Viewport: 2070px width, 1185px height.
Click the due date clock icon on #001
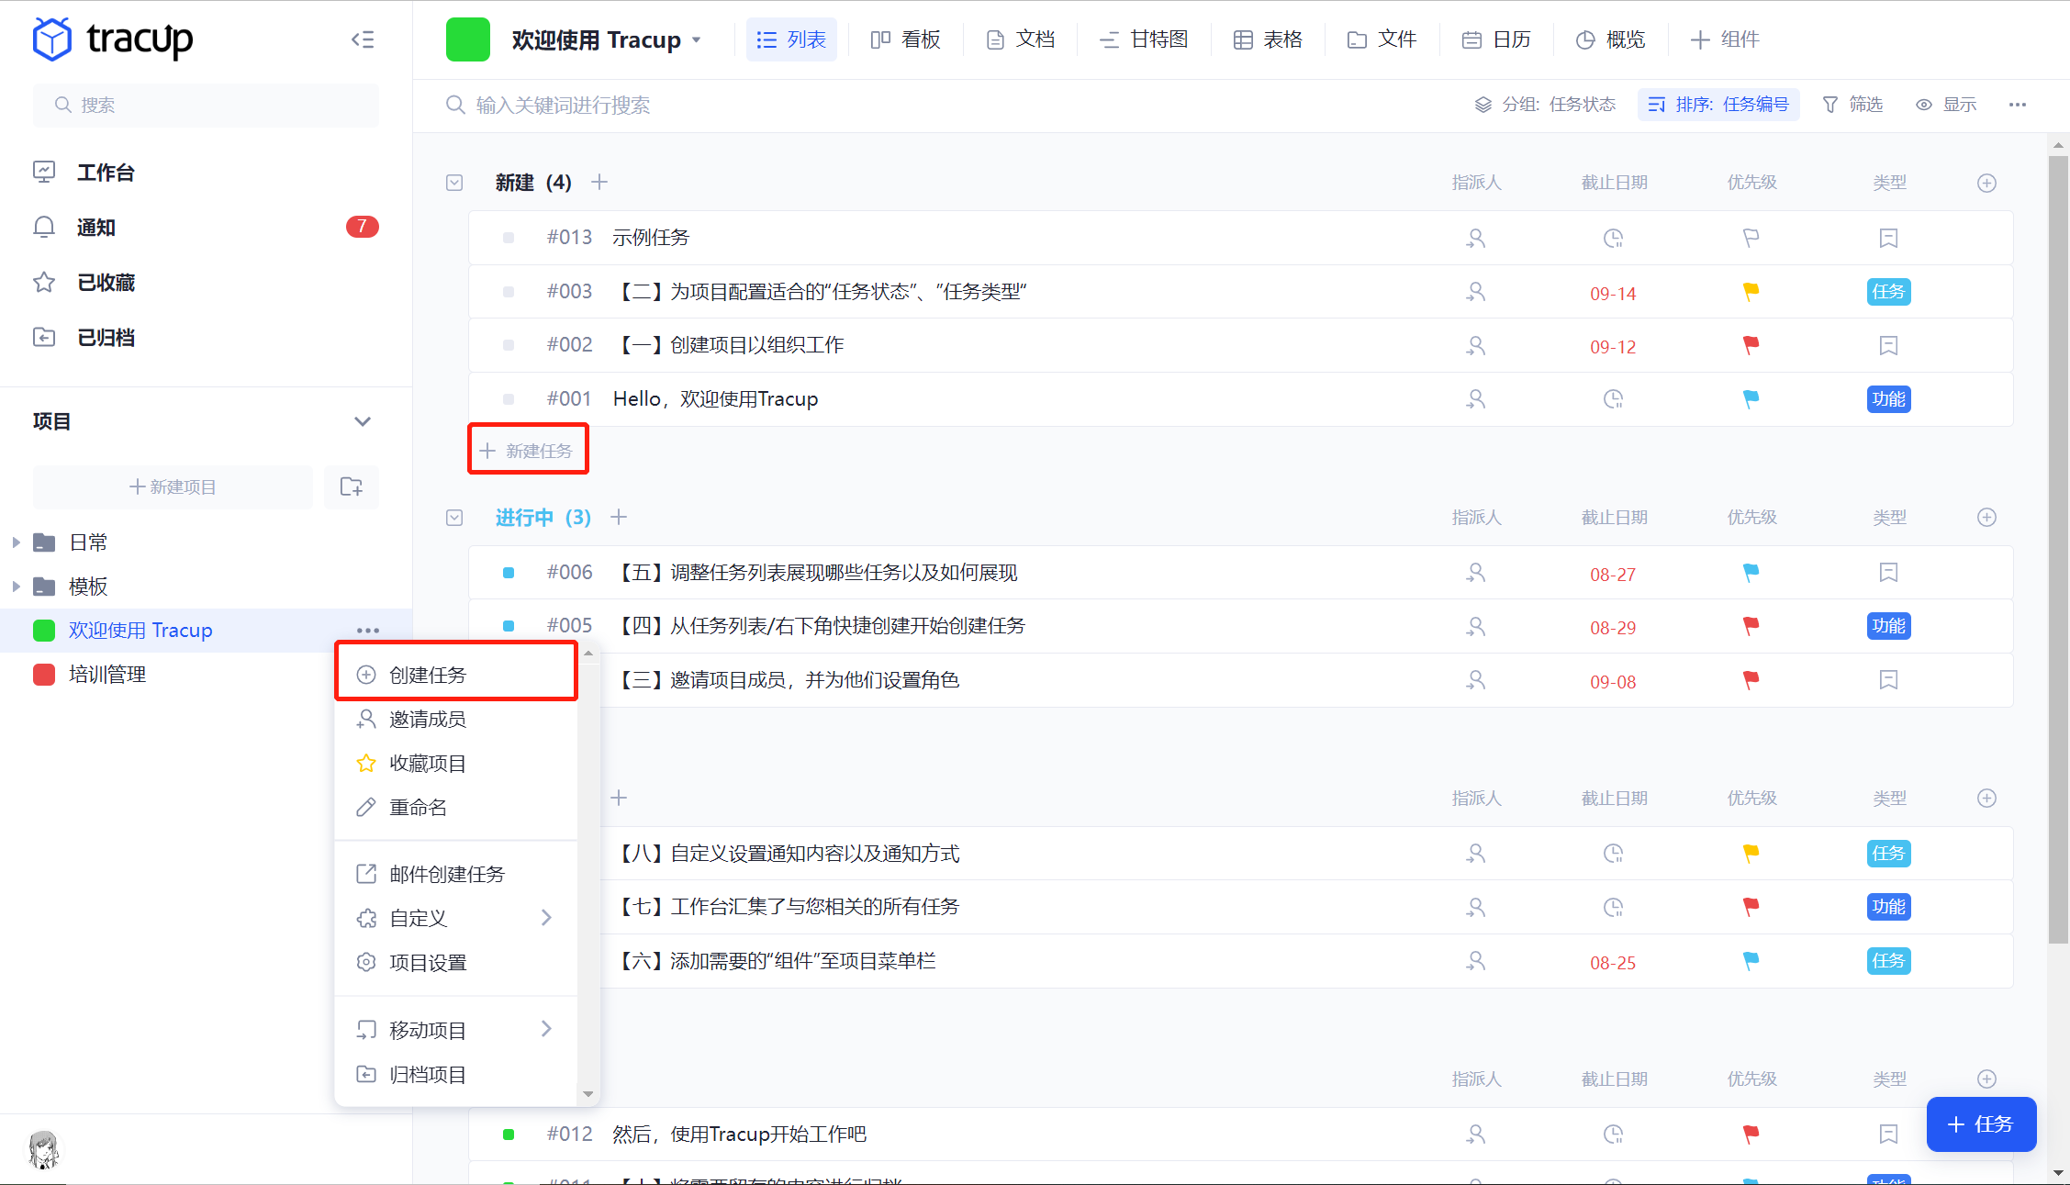(x=1613, y=399)
